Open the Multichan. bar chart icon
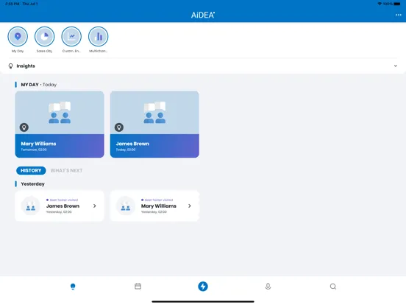This screenshot has width=406, height=305. click(98, 37)
